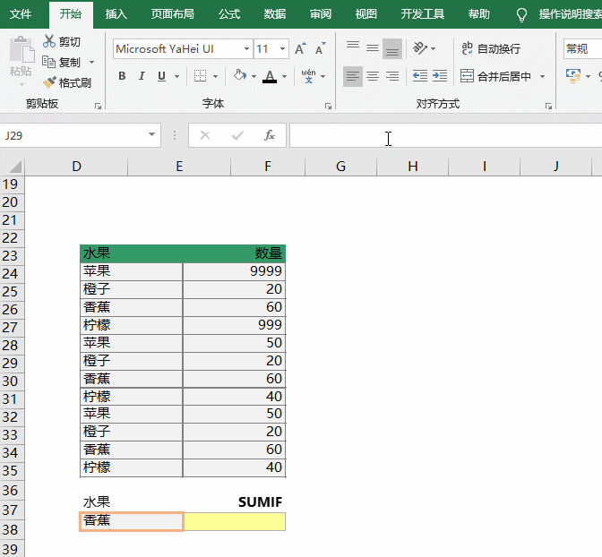
Task: Click the Cut (剪切) scissors icon
Action: click(x=48, y=42)
